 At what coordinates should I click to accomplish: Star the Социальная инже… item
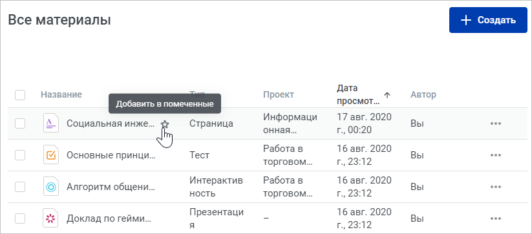pyautogui.click(x=165, y=124)
